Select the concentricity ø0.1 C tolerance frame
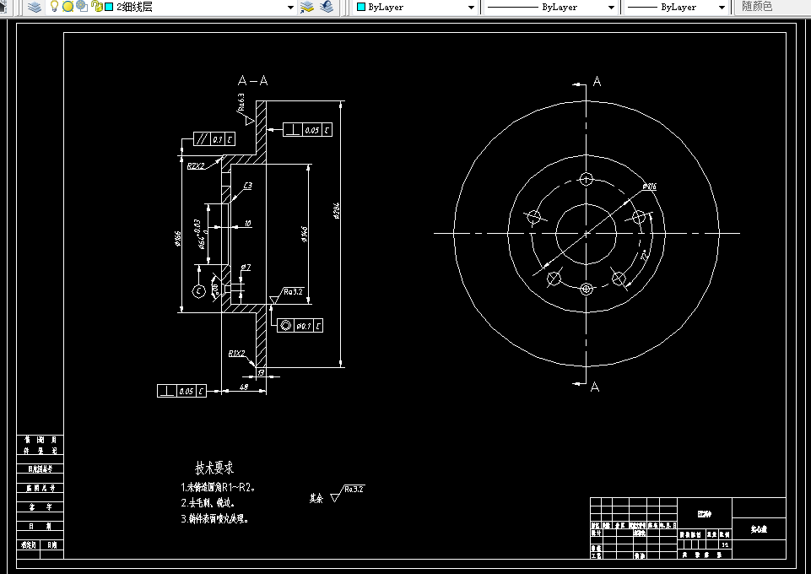 tap(300, 325)
